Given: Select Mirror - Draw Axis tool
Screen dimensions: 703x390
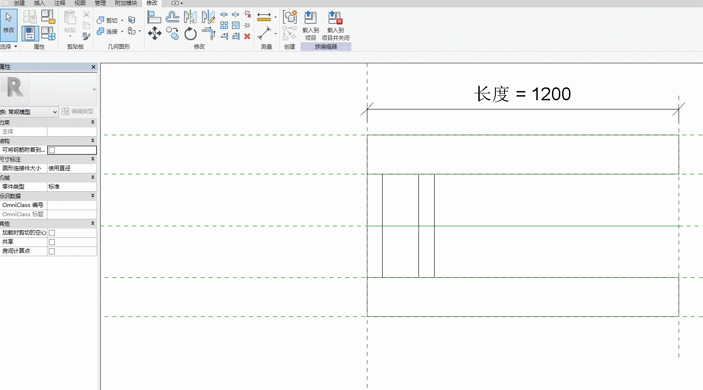Looking at the screenshot, I should (x=208, y=17).
